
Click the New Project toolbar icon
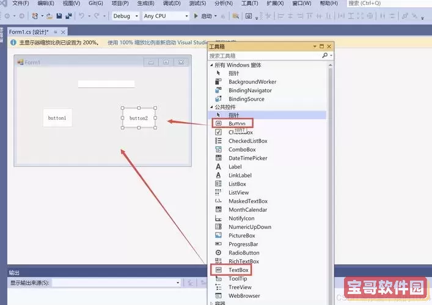click(x=35, y=16)
